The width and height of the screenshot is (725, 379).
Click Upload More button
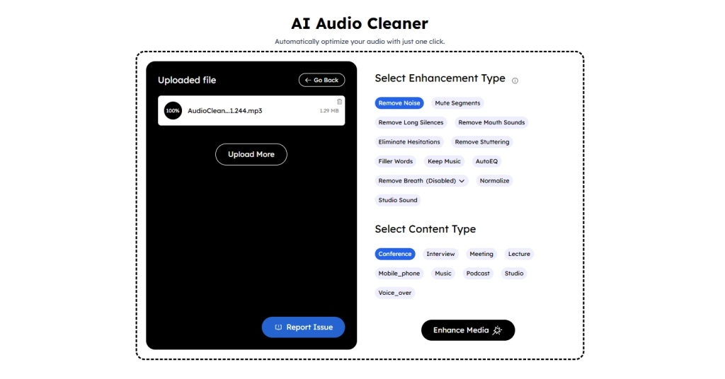(x=251, y=154)
